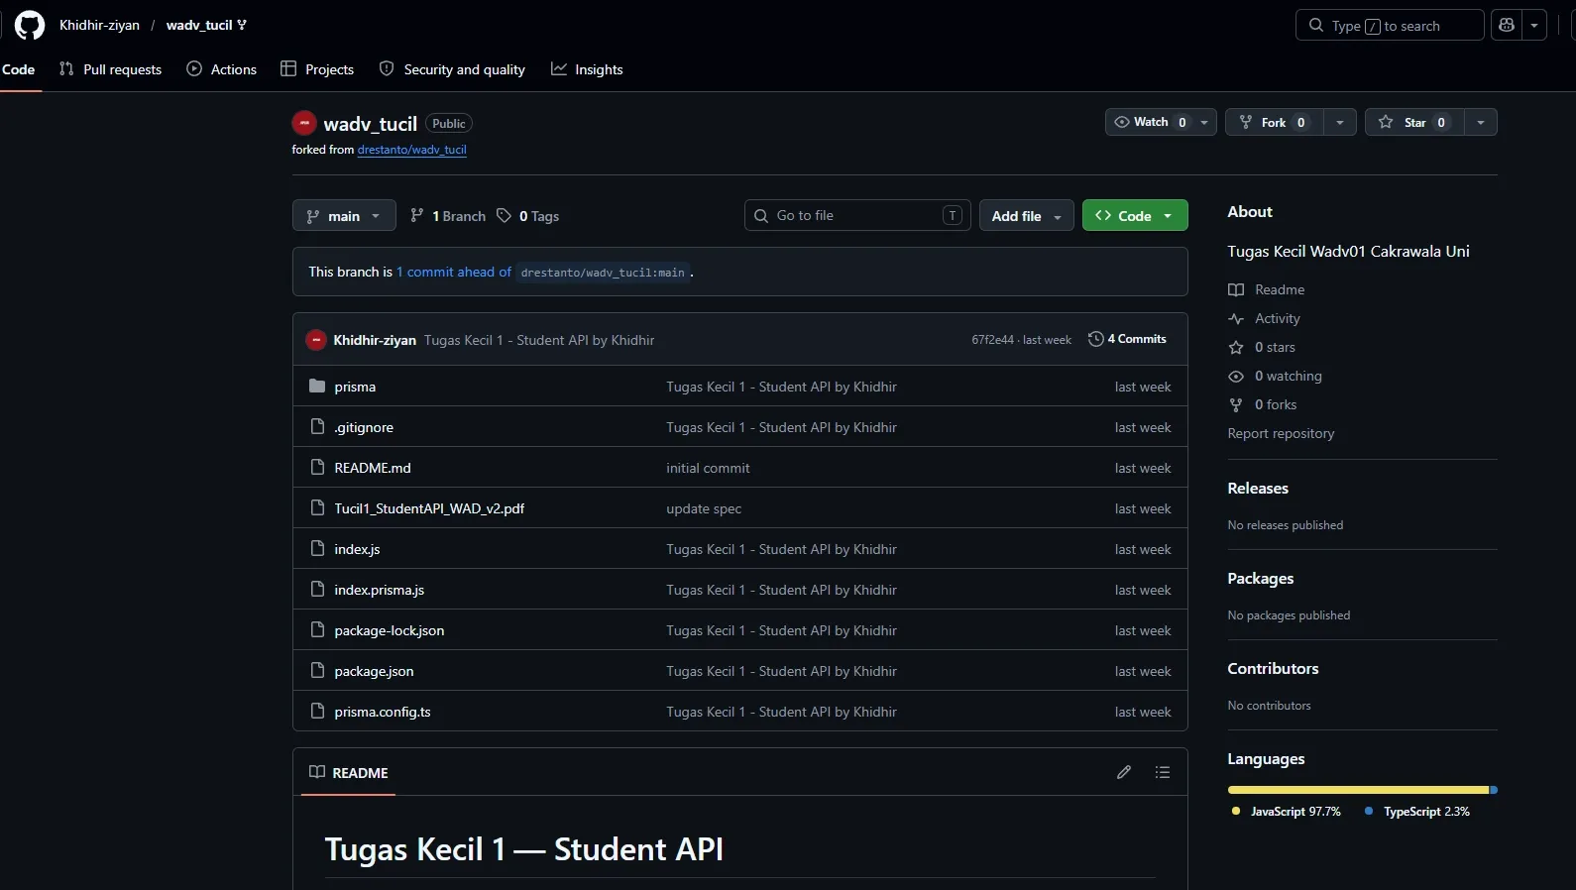Go to Khidhir-ziyan profile breadcrumb
Image resolution: width=1576 pixels, height=890 pixels.
(99, 25)
